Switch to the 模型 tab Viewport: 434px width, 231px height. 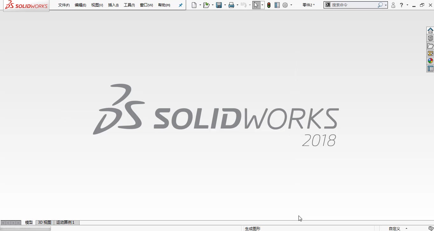point(29,222)
